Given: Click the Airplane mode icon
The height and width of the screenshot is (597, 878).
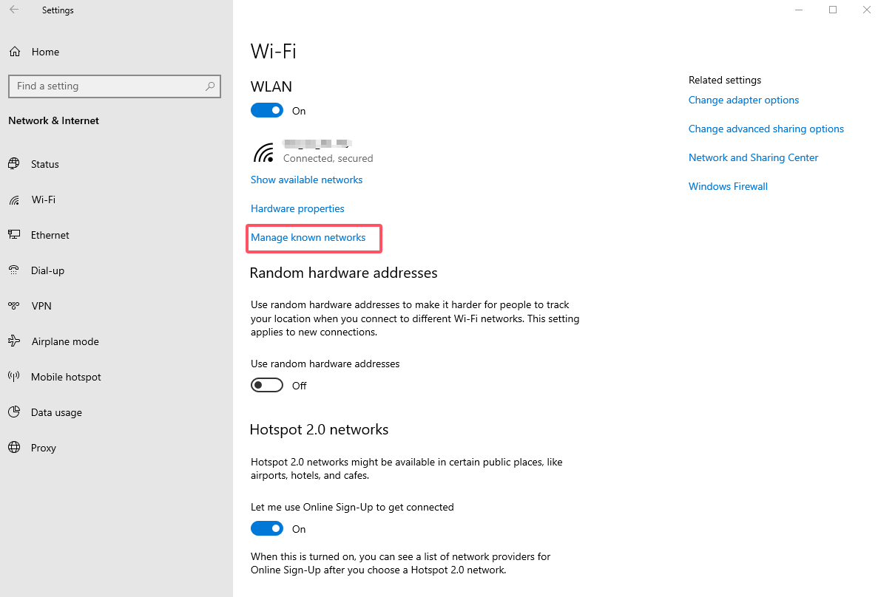Looking at the screenshot, I should pyautogui.click(x=14, y=341).
